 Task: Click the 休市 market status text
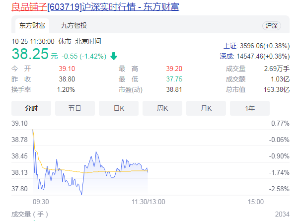tap(65, 41)
